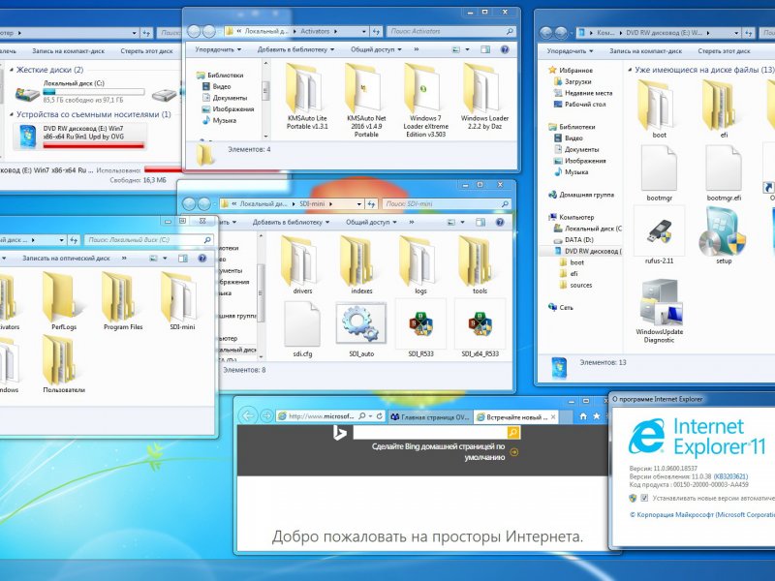Go back using the Internet Explorer back button
Image resolution: width=775 pixels, height=581 pixels.
click(x=248, y=416)
